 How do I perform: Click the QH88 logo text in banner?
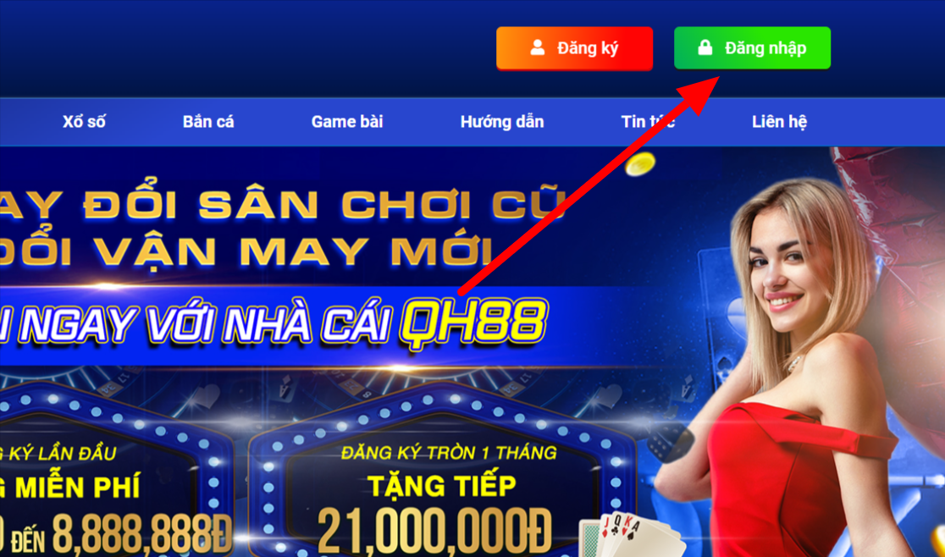point(473,323)
